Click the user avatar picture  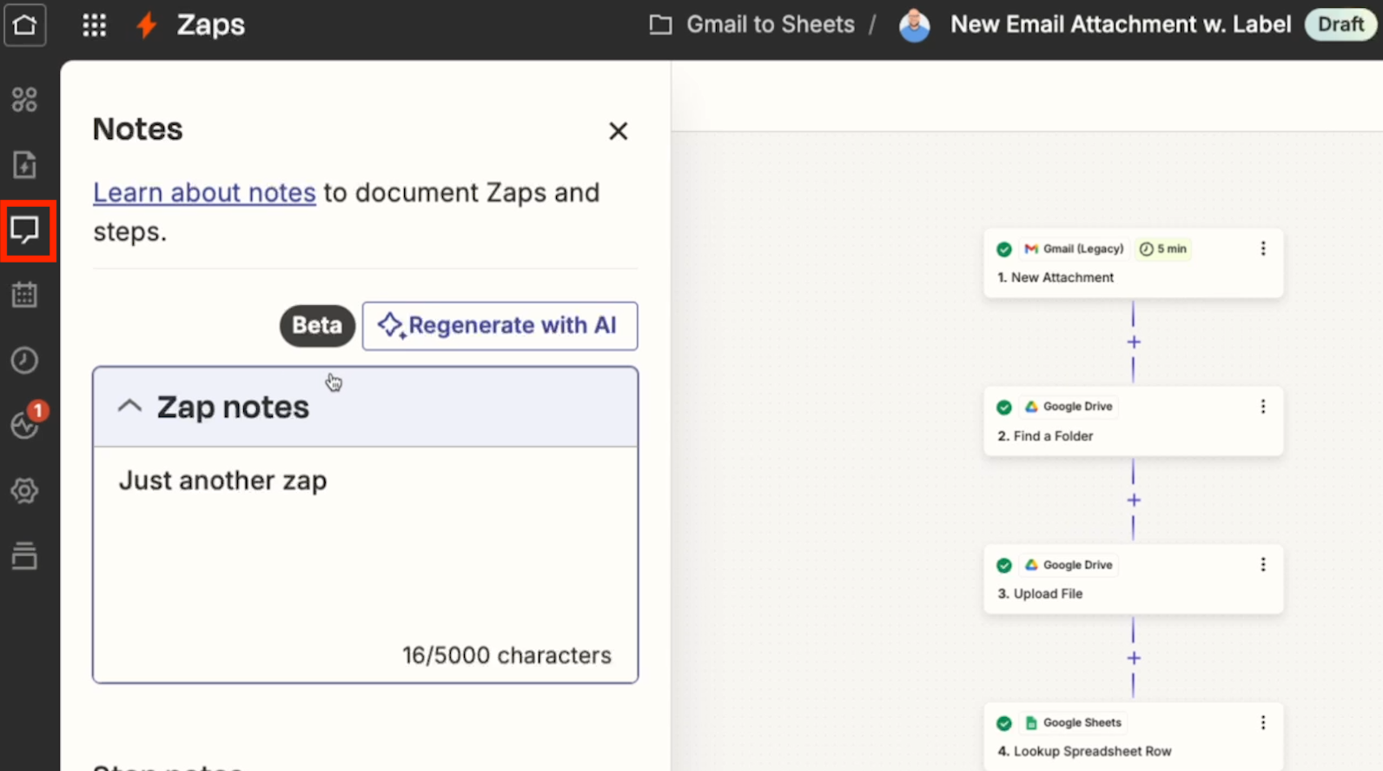click(x=914, y=25)
